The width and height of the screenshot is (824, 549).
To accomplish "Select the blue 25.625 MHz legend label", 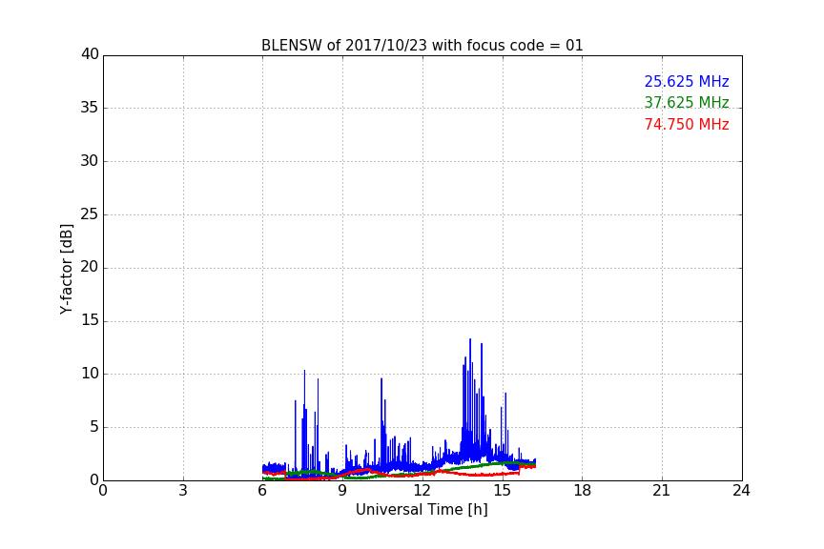I will coord(687,81).
